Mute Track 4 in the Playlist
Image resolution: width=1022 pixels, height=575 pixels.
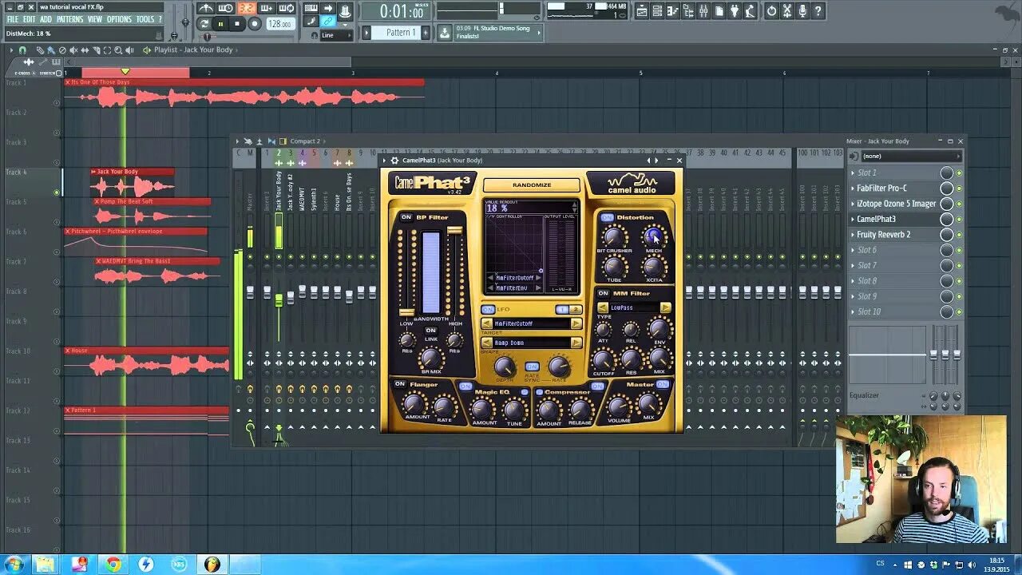[x=57, y=192]
